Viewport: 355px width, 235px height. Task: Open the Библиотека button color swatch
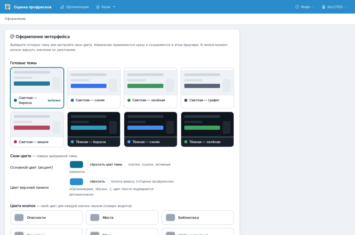tap(170, 218)
